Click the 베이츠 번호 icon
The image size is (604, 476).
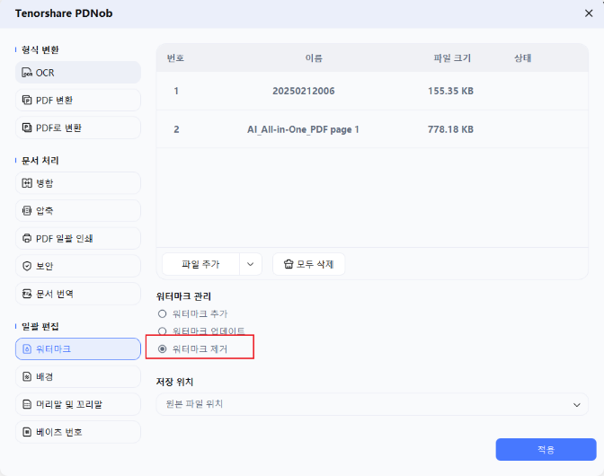tap(27, 432)
